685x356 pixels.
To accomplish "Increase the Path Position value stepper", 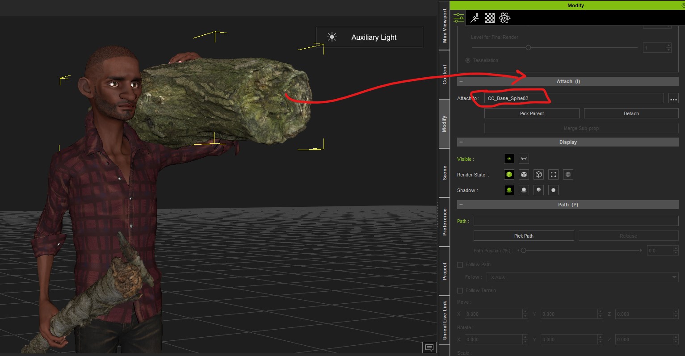I will coord(675,248).
